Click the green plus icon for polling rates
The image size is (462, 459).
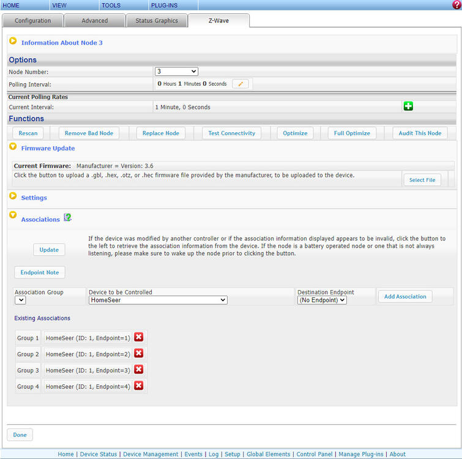[x=408, y=106]
